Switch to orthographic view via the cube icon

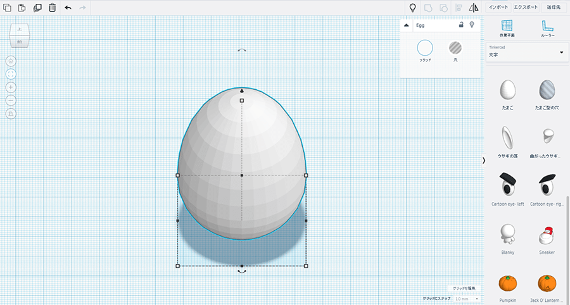11,114
